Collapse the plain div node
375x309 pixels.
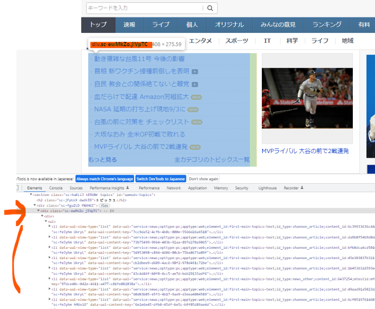[42, 216]
